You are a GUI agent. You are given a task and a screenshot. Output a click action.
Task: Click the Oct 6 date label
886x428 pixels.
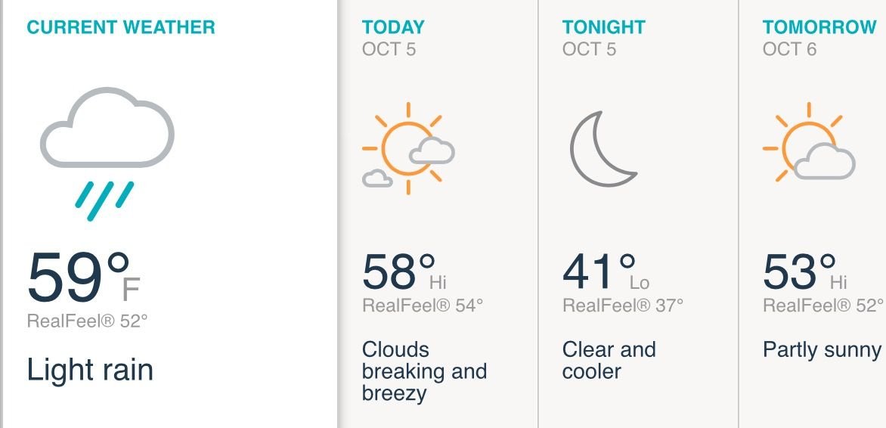coord(790,49)
